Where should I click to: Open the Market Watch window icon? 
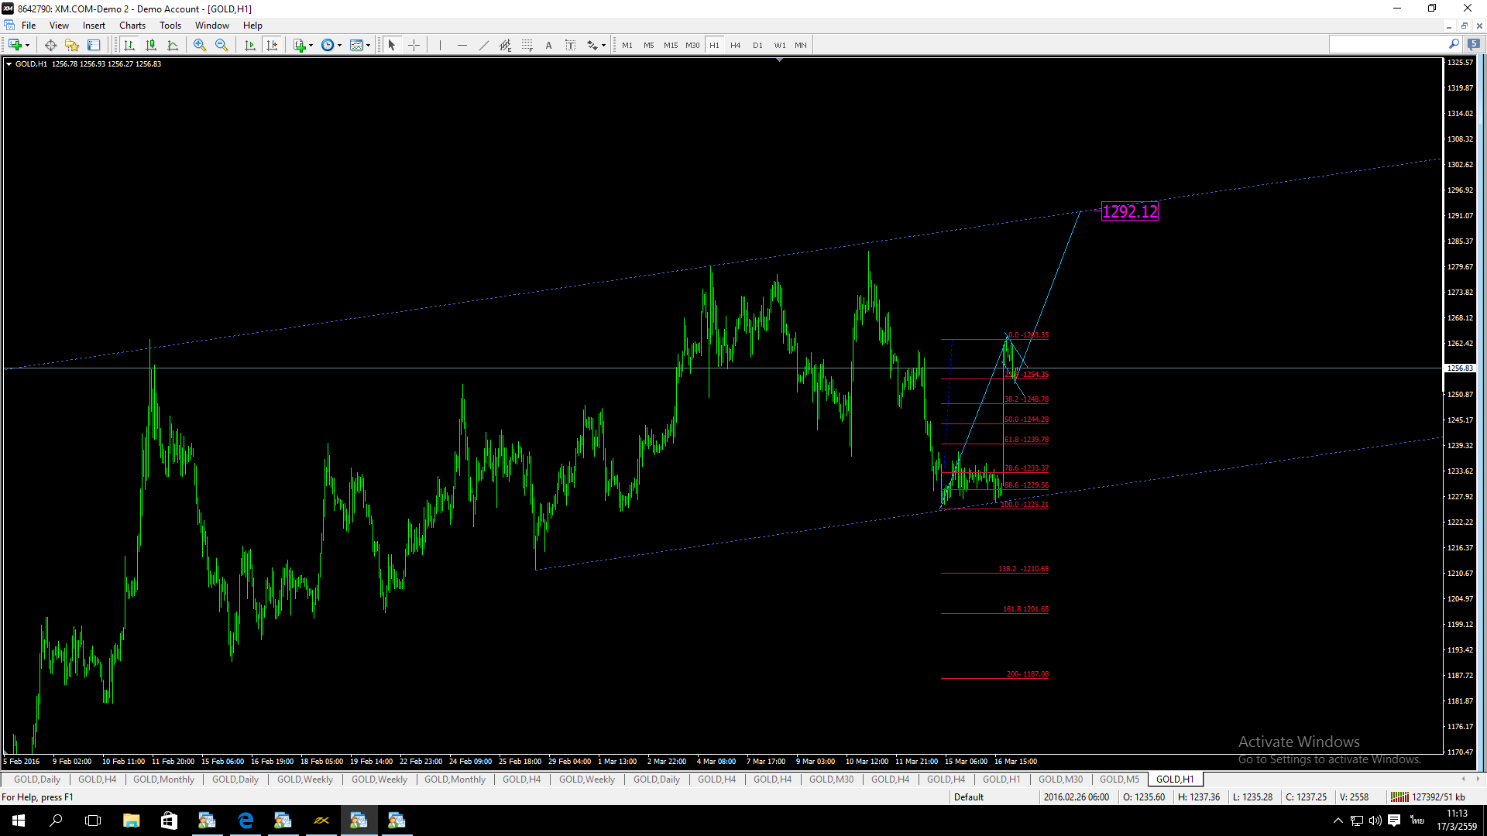(50, 45)
